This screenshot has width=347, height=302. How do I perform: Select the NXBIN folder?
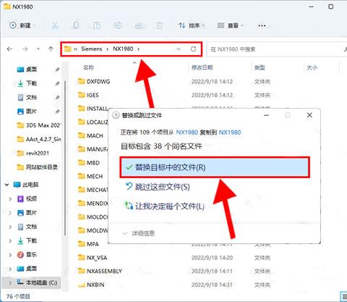pyautogui.click(x=91, y=285)
